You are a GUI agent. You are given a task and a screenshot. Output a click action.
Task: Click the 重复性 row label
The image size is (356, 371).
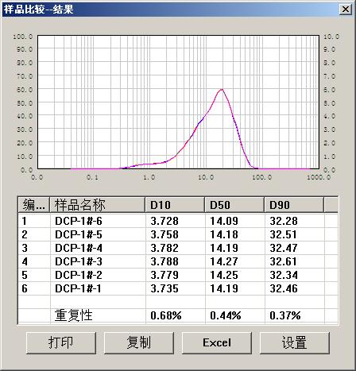pyautogui.click(x=73, y=315)
